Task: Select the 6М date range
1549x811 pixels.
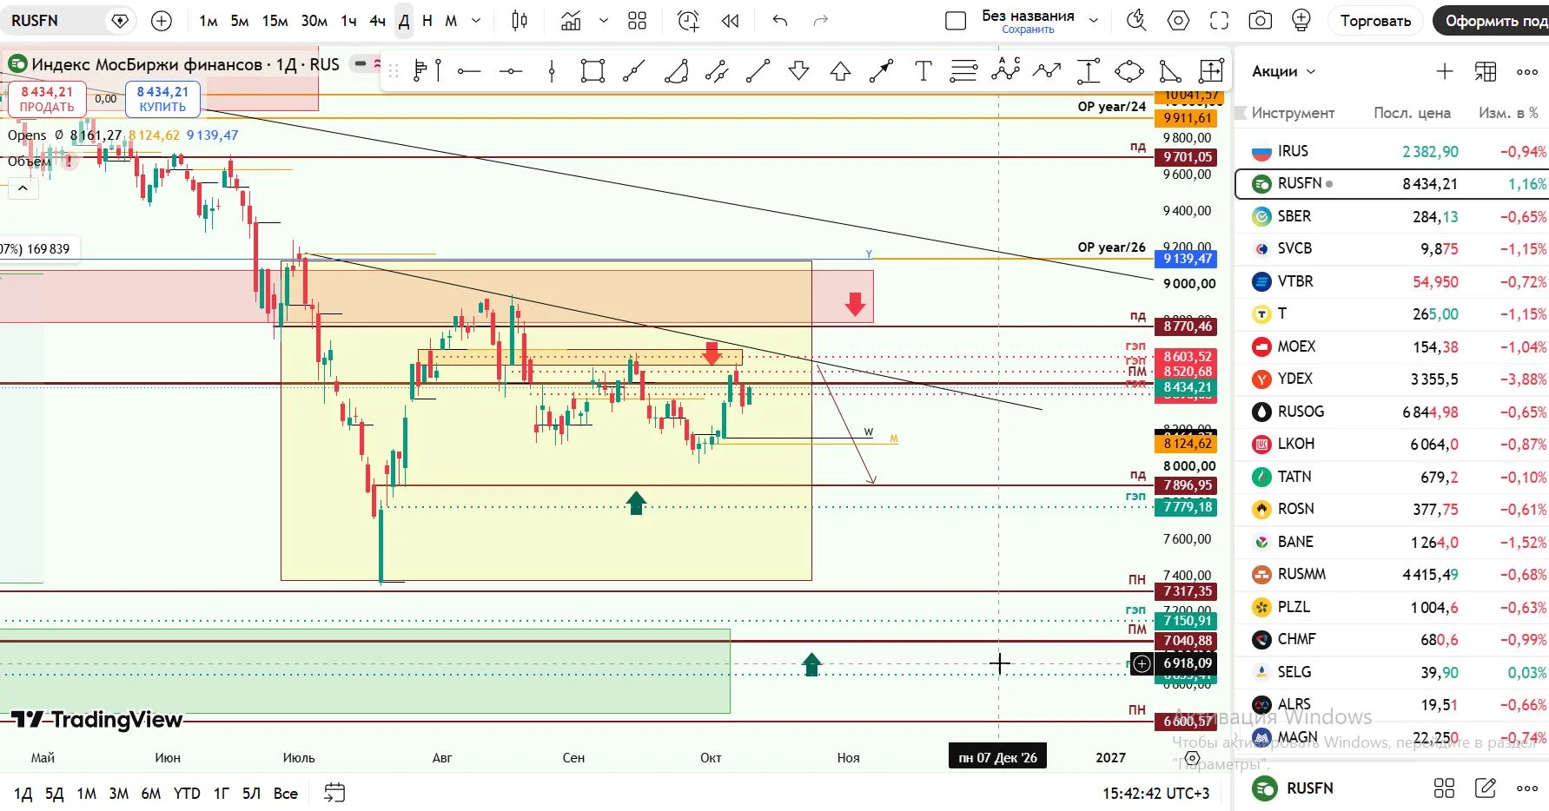Action: click(x=151, y=793)
